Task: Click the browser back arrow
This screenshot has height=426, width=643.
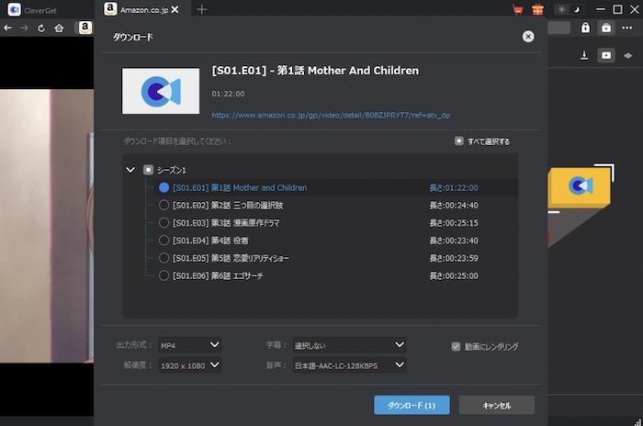Action: click(7, 28)
